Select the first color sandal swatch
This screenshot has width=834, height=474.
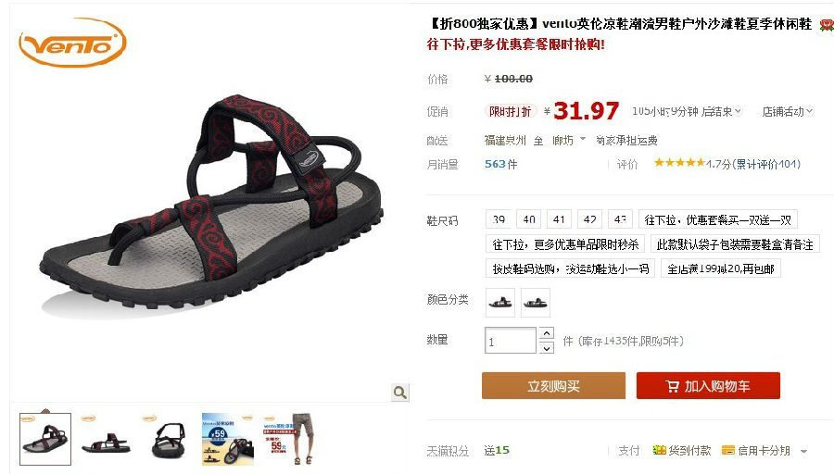point(500,303)
